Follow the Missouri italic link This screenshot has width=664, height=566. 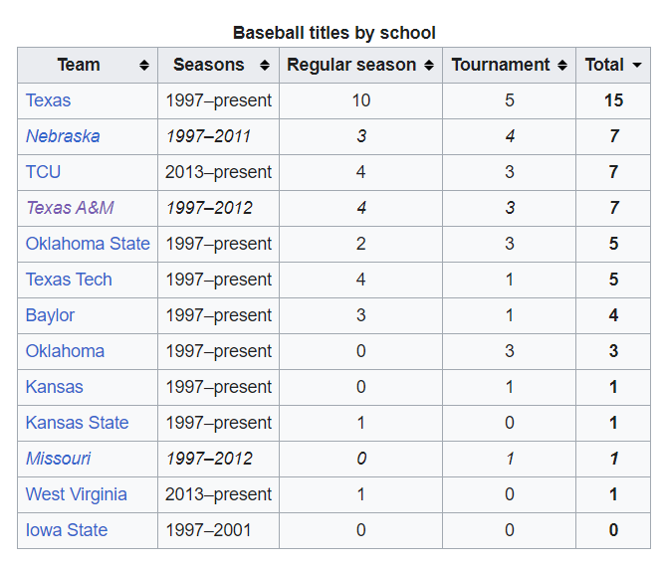[x=58, y=459]
